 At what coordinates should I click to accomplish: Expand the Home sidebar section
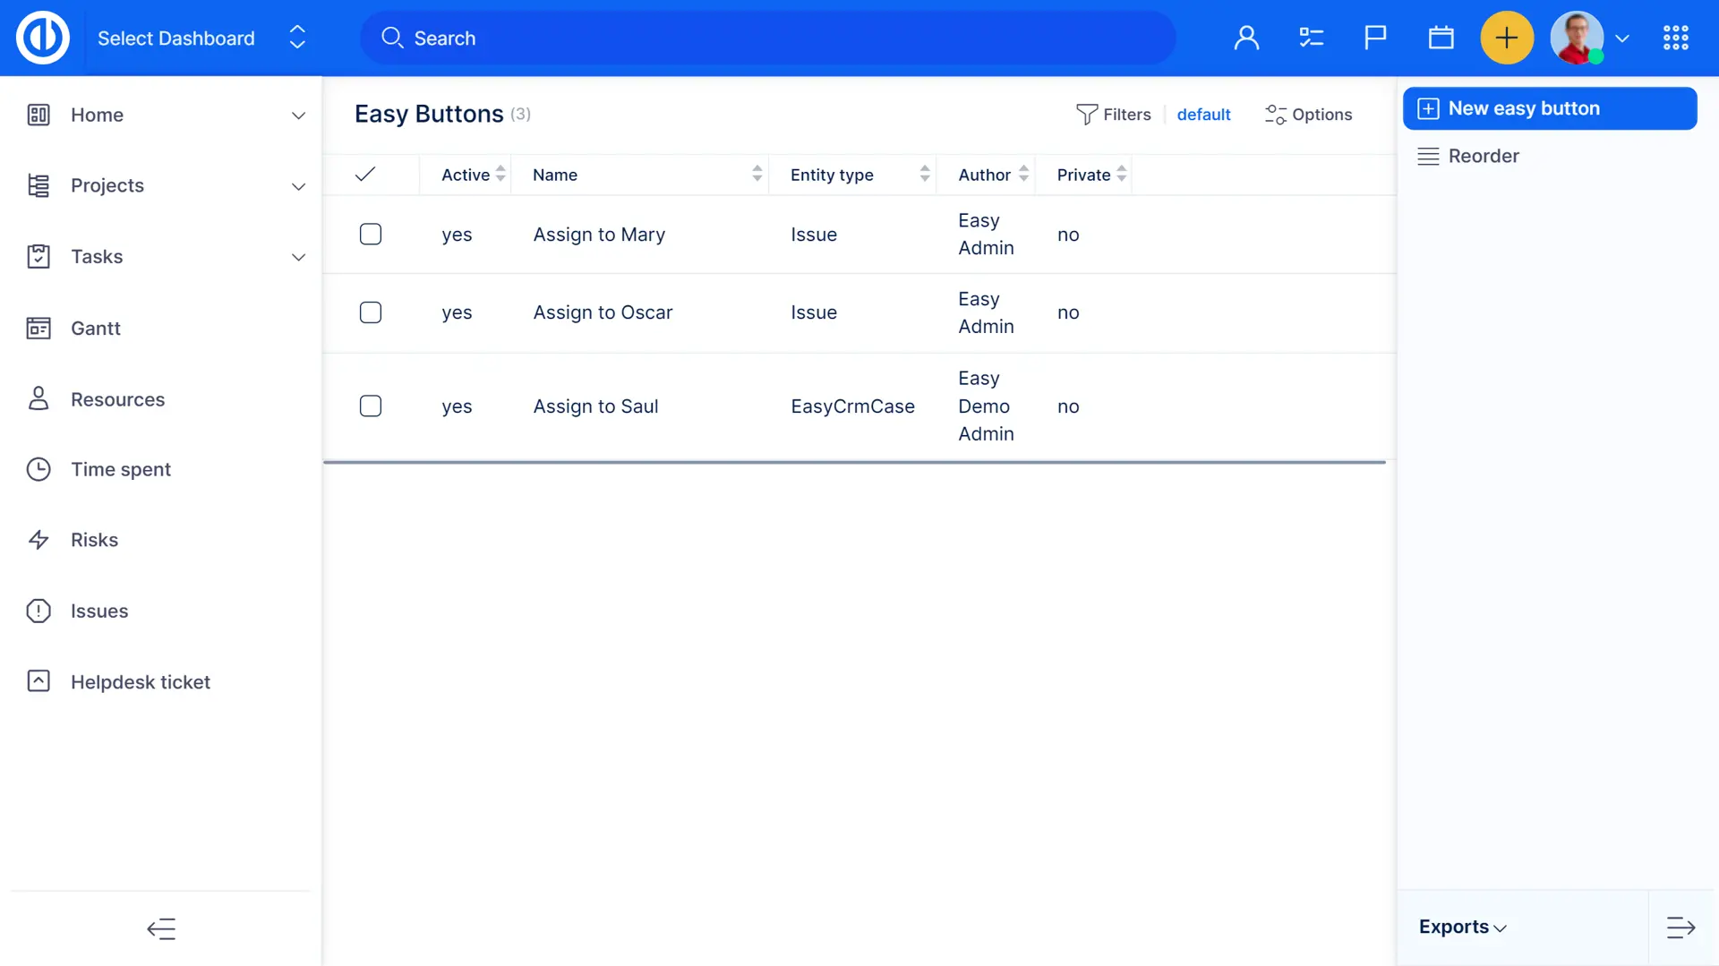[x=298, y=115]
